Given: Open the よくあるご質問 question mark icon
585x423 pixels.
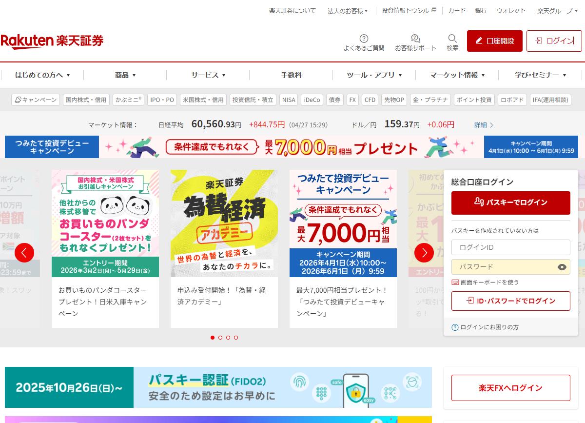Looking at the screenshot, I should coord(363,38).
